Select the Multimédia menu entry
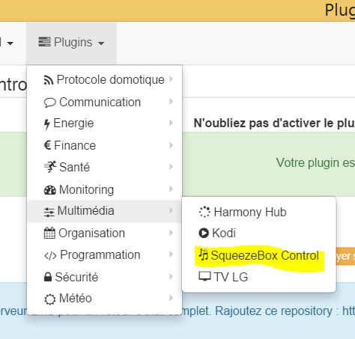This screenshot has width=355, height=339. tap(104, 211)
